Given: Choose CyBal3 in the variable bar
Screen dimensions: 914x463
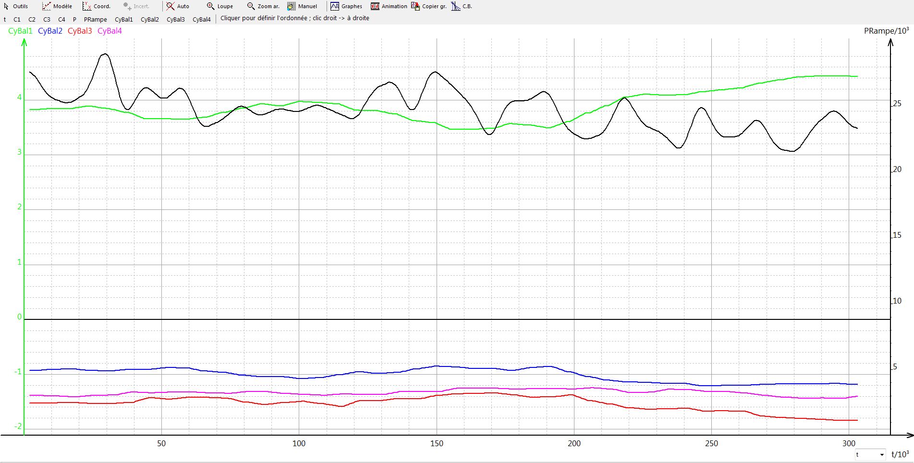Looking at the screenshot, I should pos(175,20).
